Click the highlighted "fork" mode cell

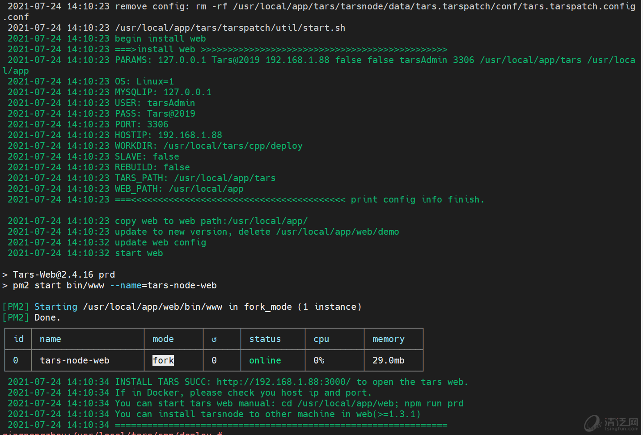[163, 360]
